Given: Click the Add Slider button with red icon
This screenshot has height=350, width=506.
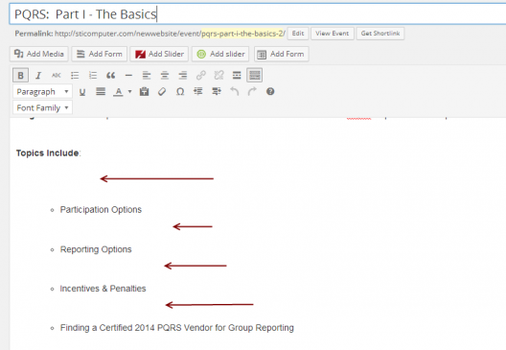Looking at the screenshot, I should (x=159, y=54).
